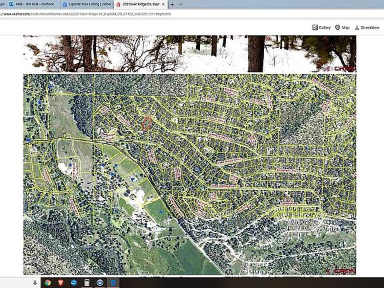The height and width of the screenshot is (288, 384).
Task: Close the 202 Deer Ridge Dr tab
Action: (163, 4)
